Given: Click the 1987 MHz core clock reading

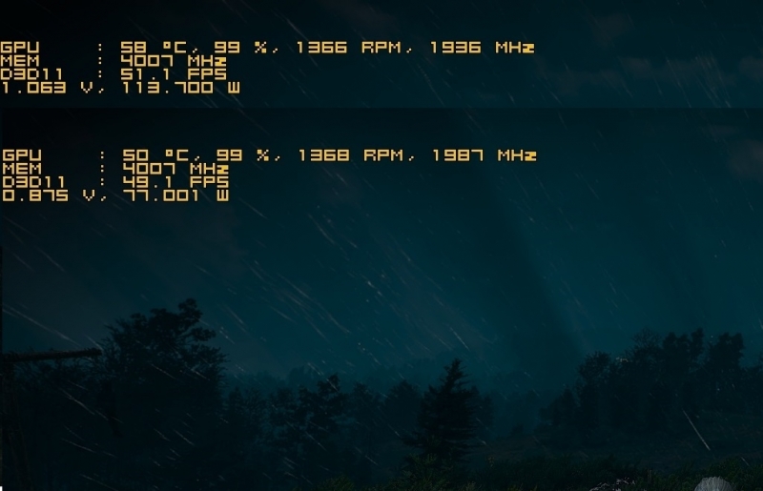Looking at the screenshot, I should (x=484, y=155).
